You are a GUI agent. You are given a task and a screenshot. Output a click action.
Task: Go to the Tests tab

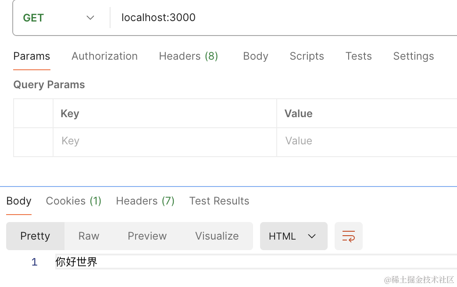358,56
